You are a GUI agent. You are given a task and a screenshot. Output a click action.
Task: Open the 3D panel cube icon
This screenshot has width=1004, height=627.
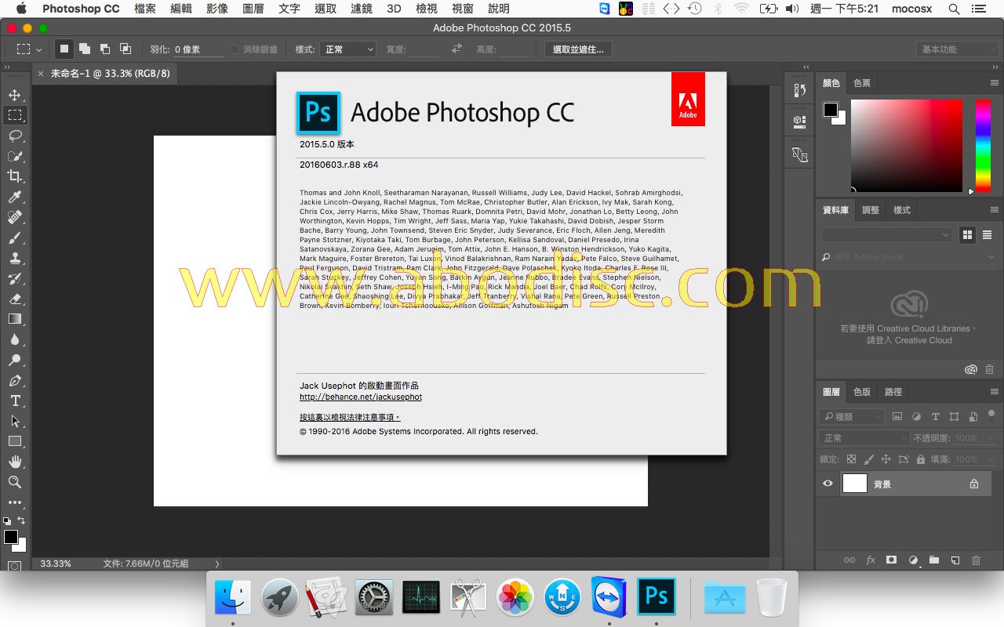coord(799,121)
